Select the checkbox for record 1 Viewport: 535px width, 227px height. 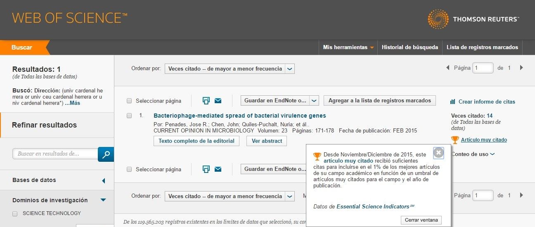pos(129,116)
